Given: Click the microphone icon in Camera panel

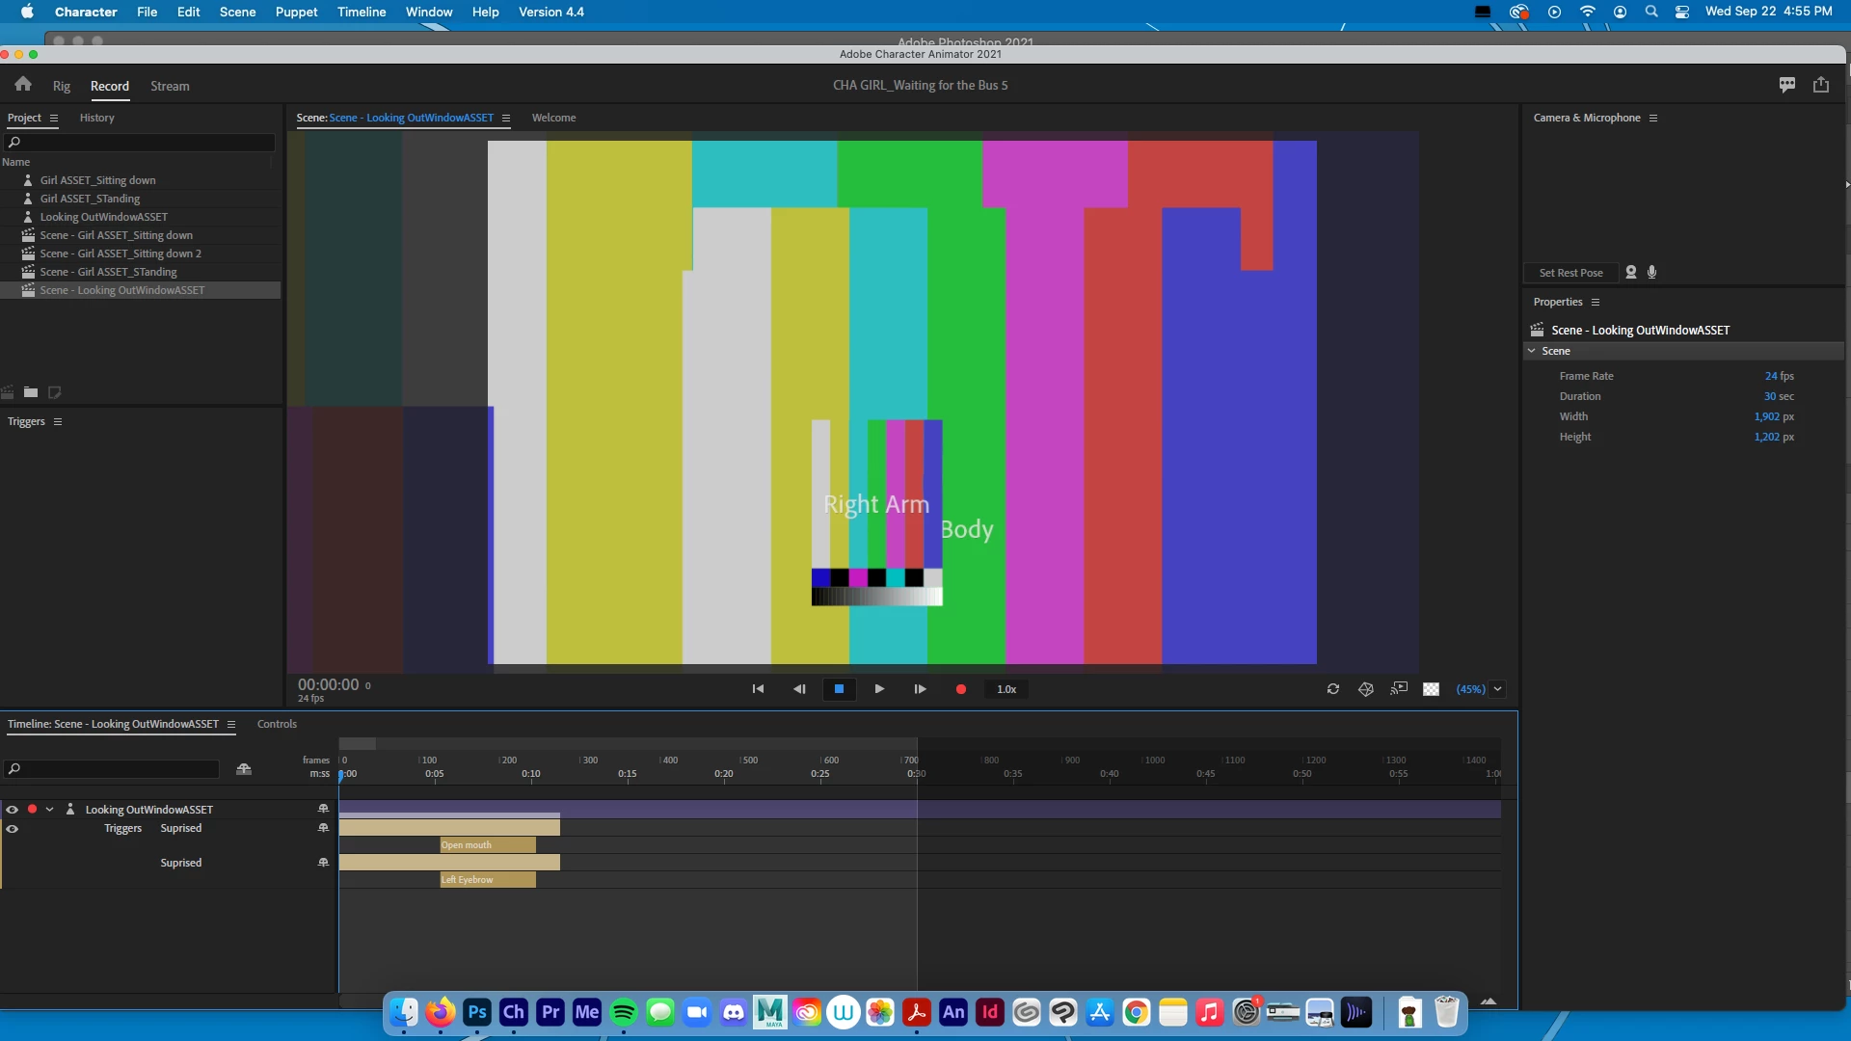Looking at the screenshot, I should [1652, 273].
